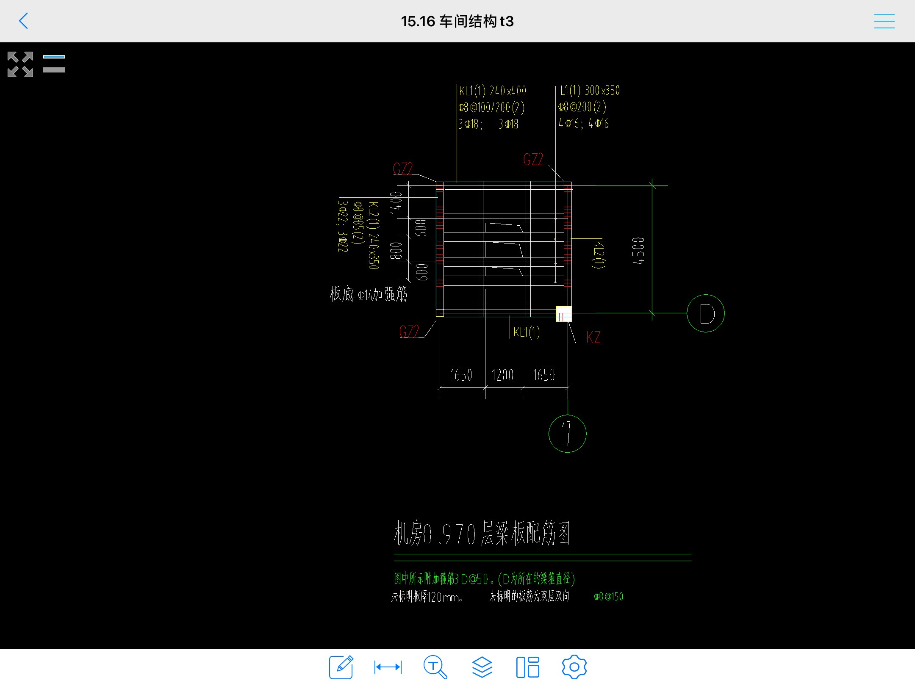Click the red KZ column label
This screenshot has height=686, width=915.
(593, 337)
